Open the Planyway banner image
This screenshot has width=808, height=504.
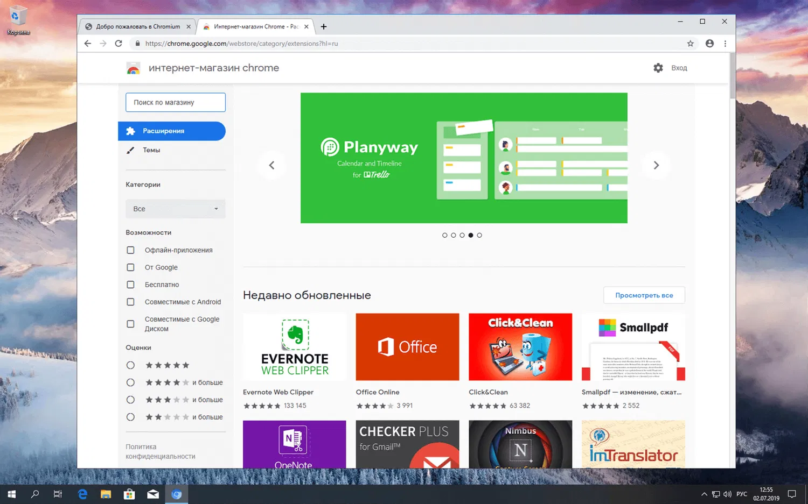(x=464, y=158)
